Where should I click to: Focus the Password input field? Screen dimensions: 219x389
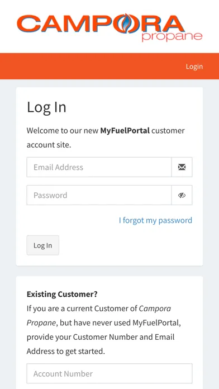tap(99, 195)
